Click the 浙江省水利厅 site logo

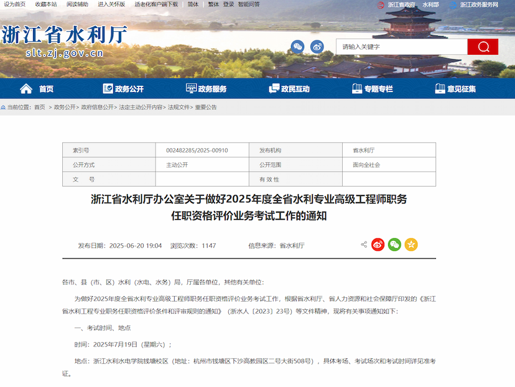point(64,40)
